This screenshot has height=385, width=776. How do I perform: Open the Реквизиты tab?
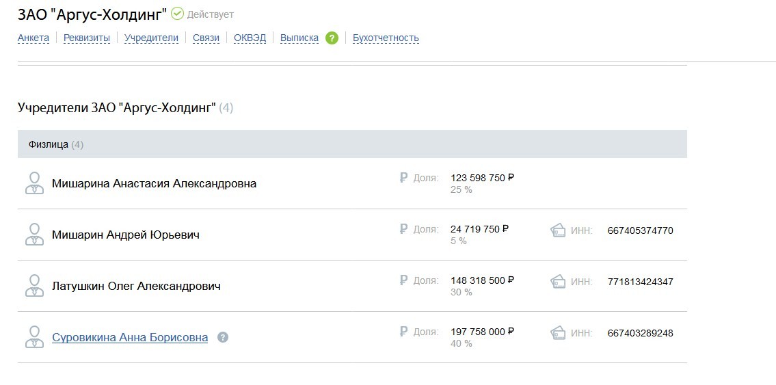[x=87, y=38]
